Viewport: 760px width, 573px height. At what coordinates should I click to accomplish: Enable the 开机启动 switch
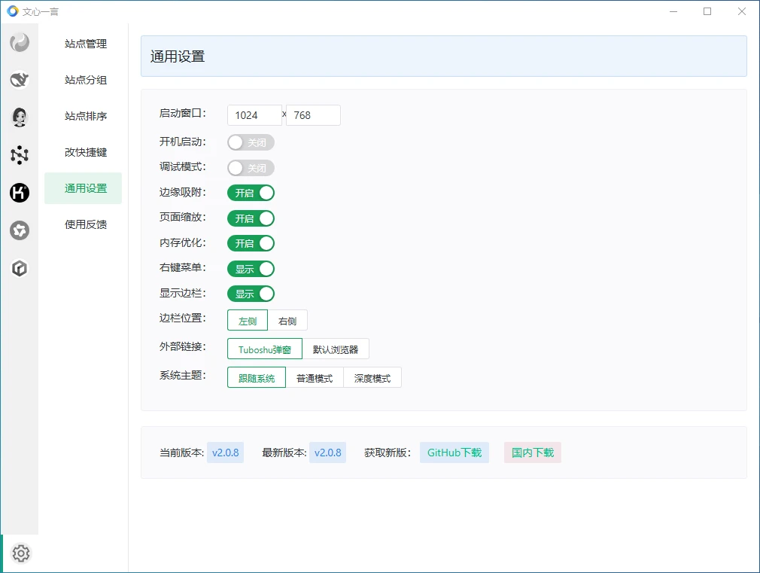251,142
